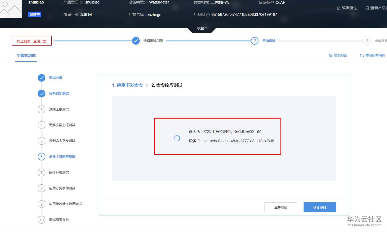Click step 10 circle for 测试结果报告
Image resolution: width=387 pixels, height=232 pixels.
[x=42, y=220]
